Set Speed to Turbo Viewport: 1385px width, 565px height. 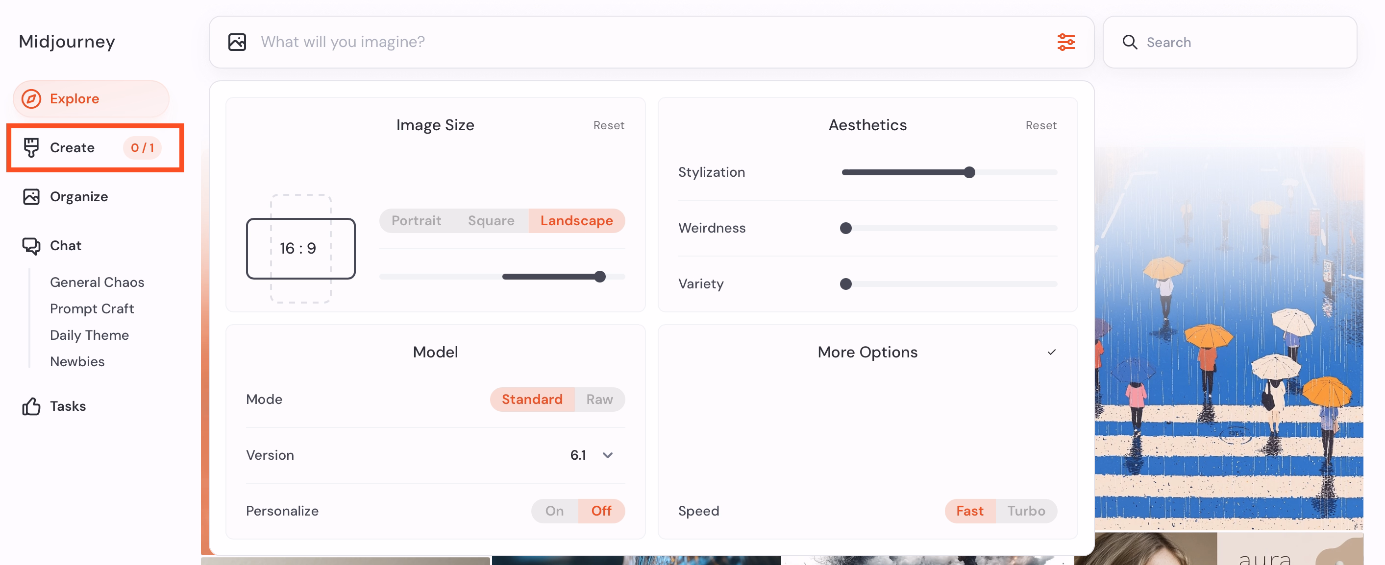click(x=1025, y=511)
